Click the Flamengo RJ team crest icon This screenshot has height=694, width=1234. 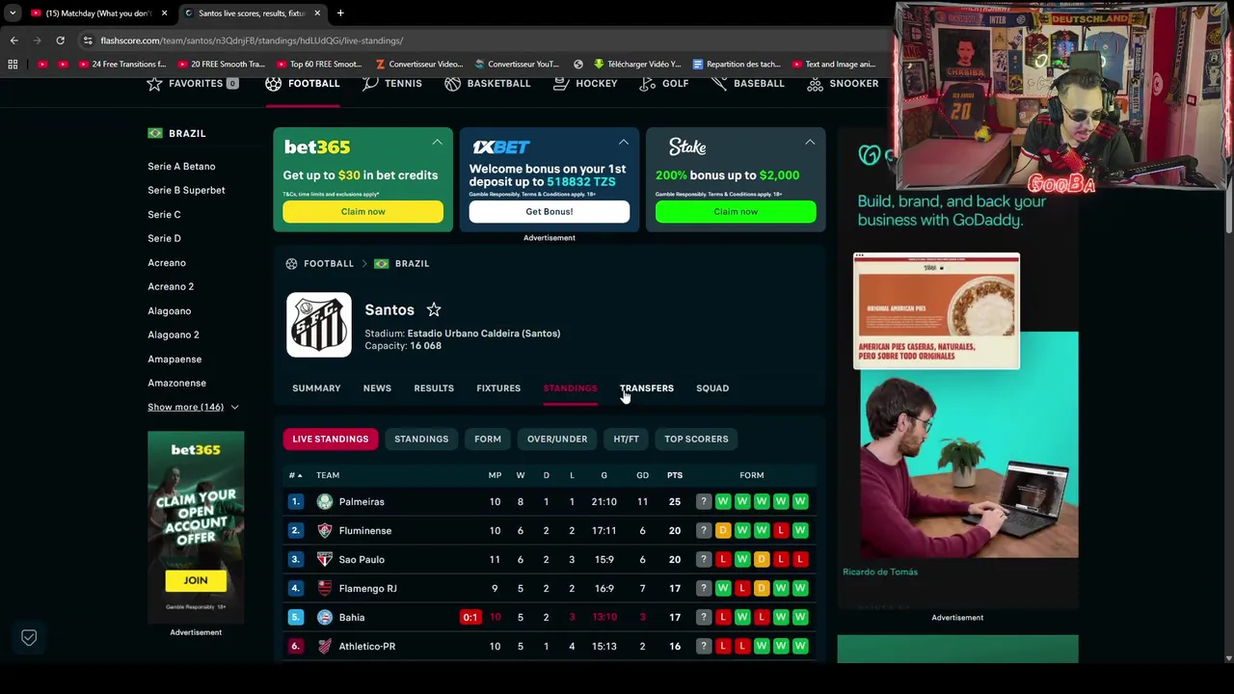[325, 589]
